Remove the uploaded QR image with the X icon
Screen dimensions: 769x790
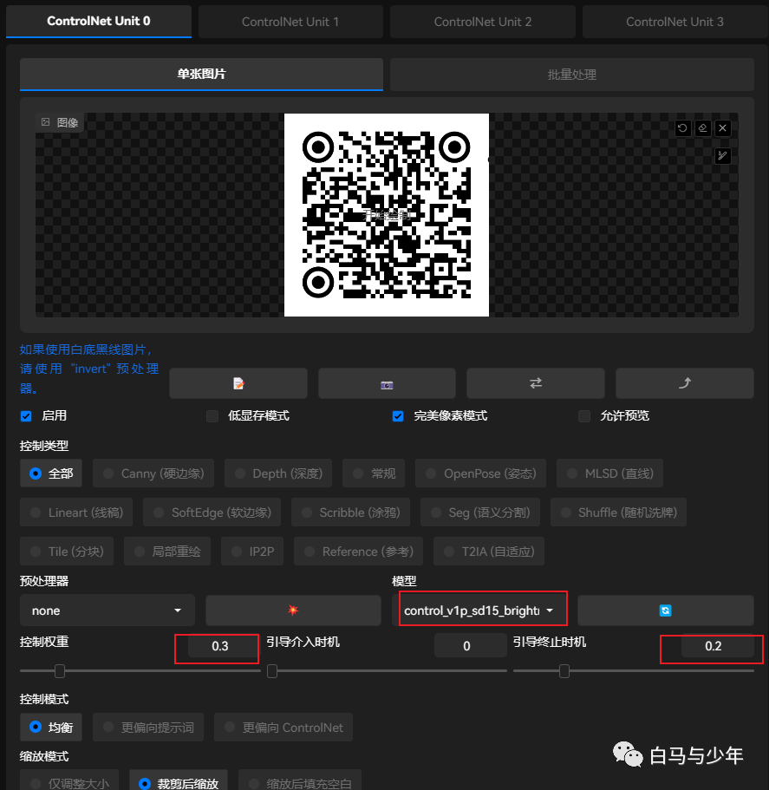click(723, 128)
